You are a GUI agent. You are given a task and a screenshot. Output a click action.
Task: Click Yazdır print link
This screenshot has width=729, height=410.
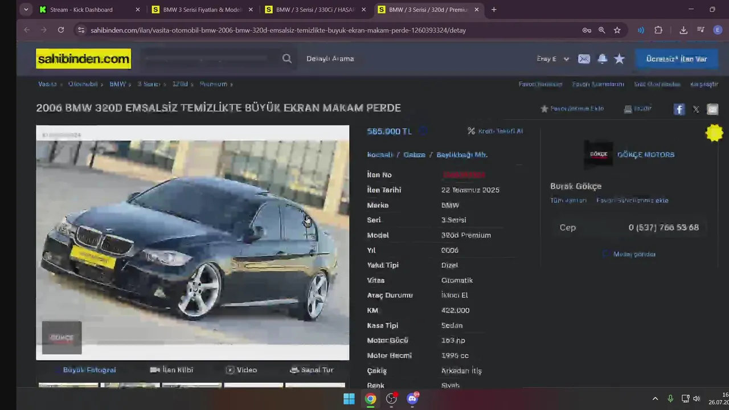[638, 108]
